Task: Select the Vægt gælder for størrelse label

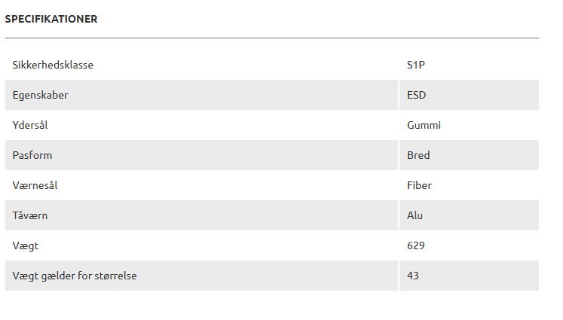Action: [x=75, y=276]
